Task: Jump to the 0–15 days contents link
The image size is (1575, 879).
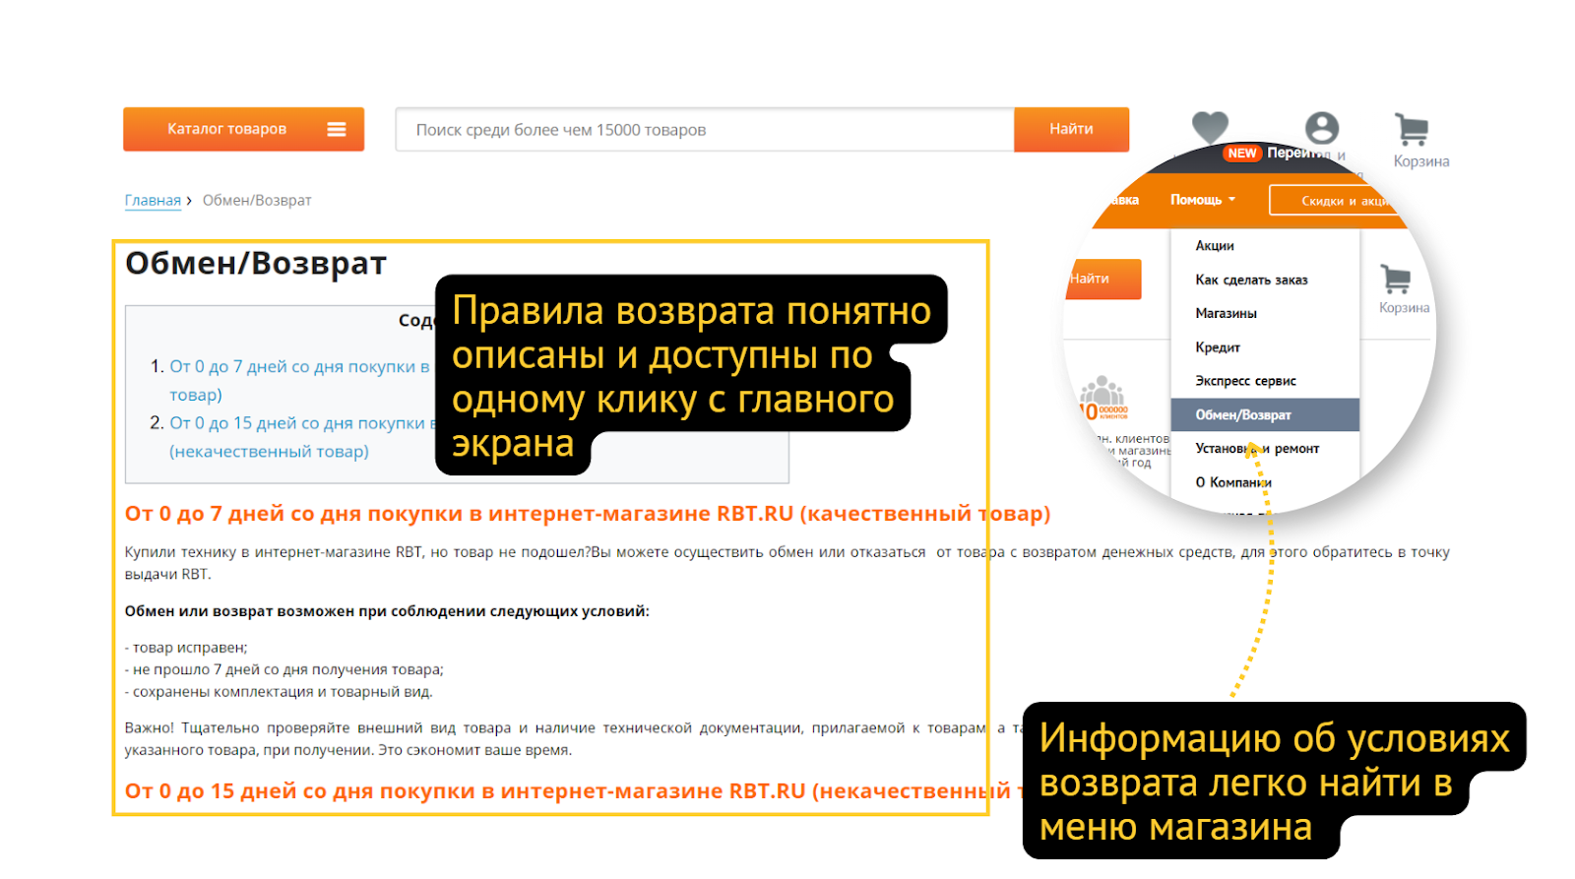Action: pos(302,436)
